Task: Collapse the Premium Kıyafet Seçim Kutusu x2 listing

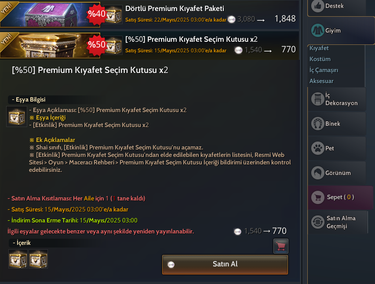Action: point(149,45)
